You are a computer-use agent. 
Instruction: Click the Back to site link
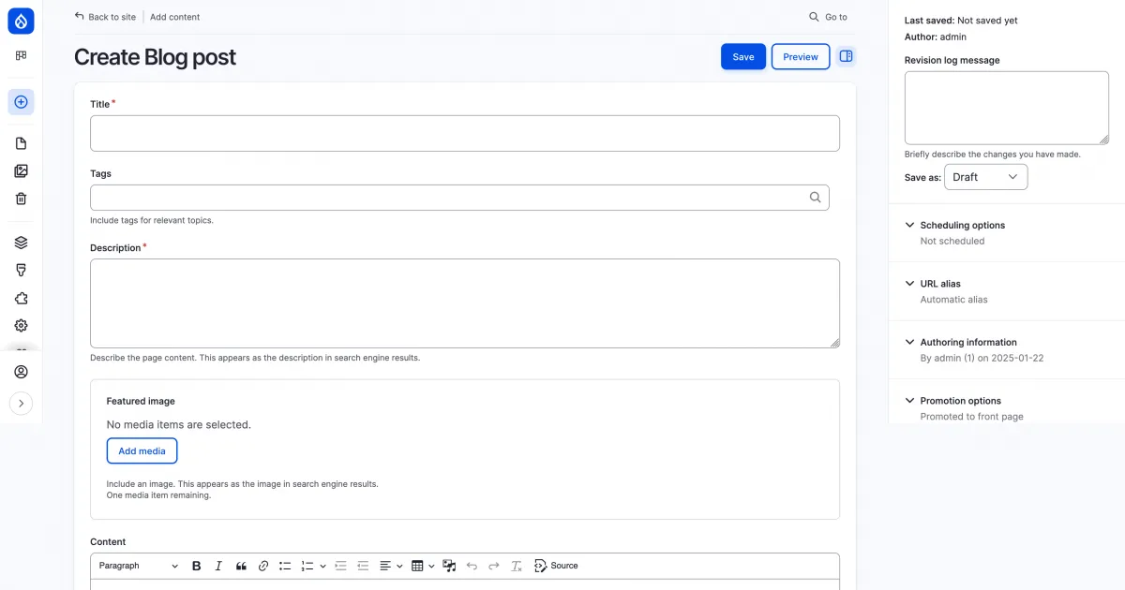pos(105,17)
